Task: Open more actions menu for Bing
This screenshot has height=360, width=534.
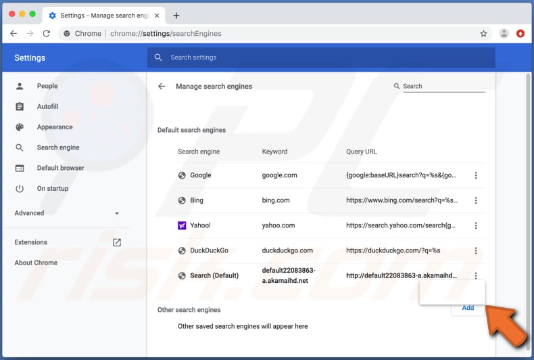Action: point(476,200)
